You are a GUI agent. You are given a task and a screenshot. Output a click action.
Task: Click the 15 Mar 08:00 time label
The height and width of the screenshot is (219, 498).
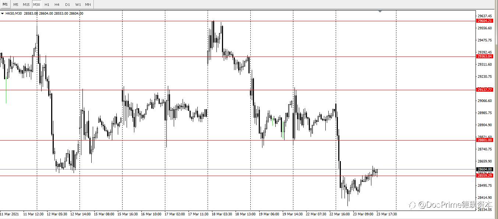104,214
